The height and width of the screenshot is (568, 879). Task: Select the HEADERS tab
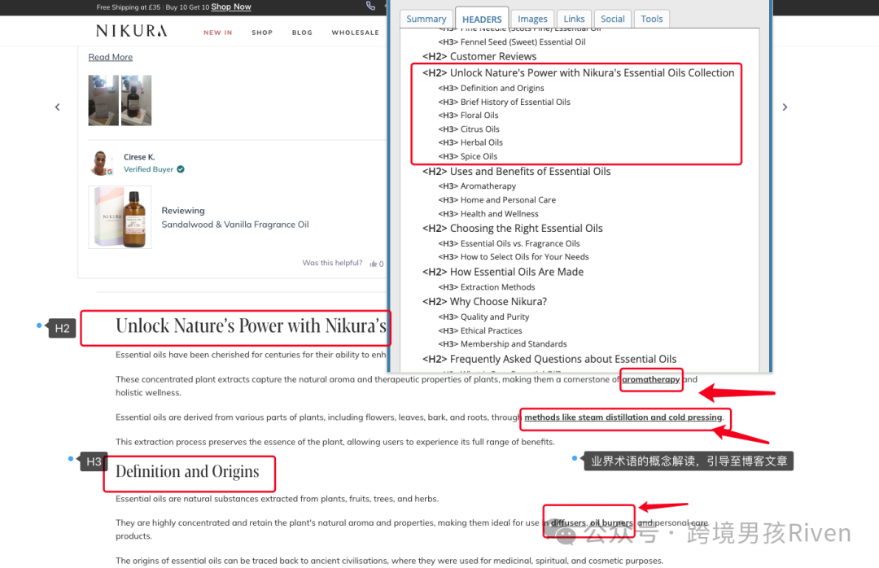(x=482, y=19)
